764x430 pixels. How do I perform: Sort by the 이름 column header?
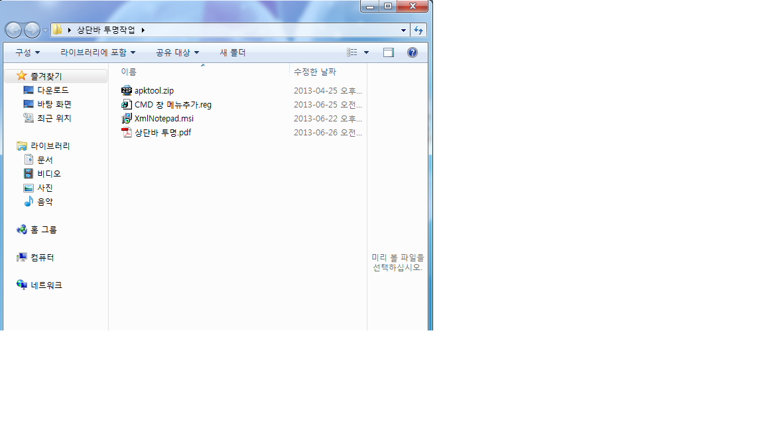point(129,72)
